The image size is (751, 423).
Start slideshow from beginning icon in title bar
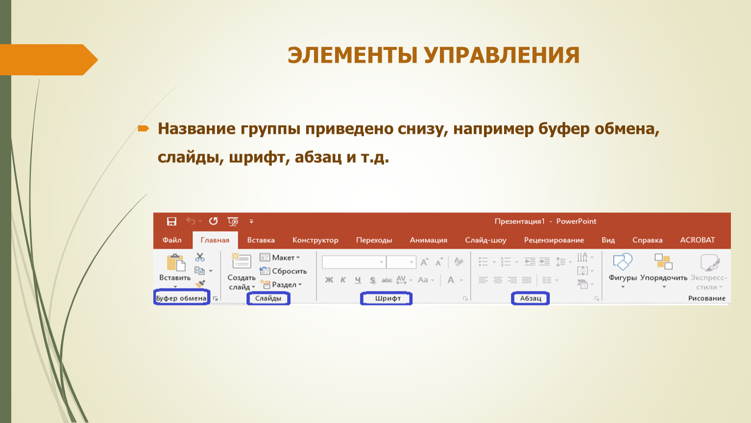pos(233,221)
